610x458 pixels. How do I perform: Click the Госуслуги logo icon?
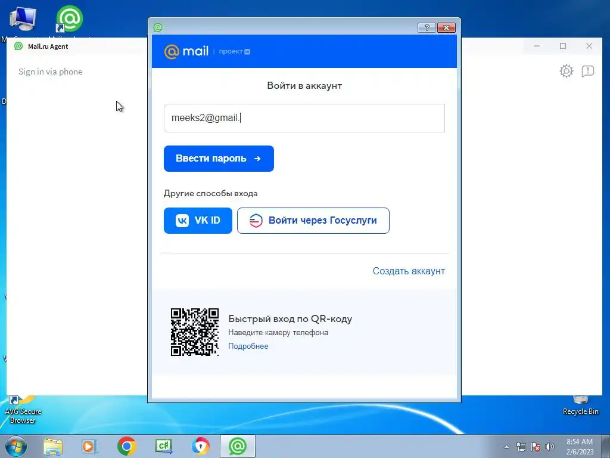[x=256, y=221]
